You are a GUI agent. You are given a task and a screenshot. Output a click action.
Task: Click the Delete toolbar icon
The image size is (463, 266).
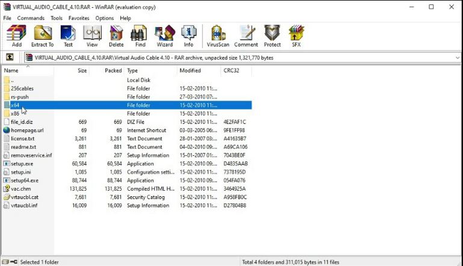click(116, 36)
